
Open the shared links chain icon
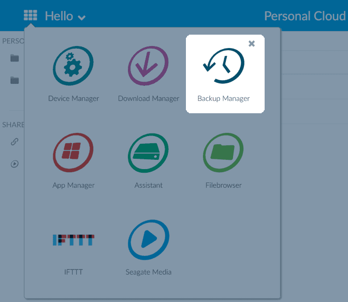tap(15, 142)
